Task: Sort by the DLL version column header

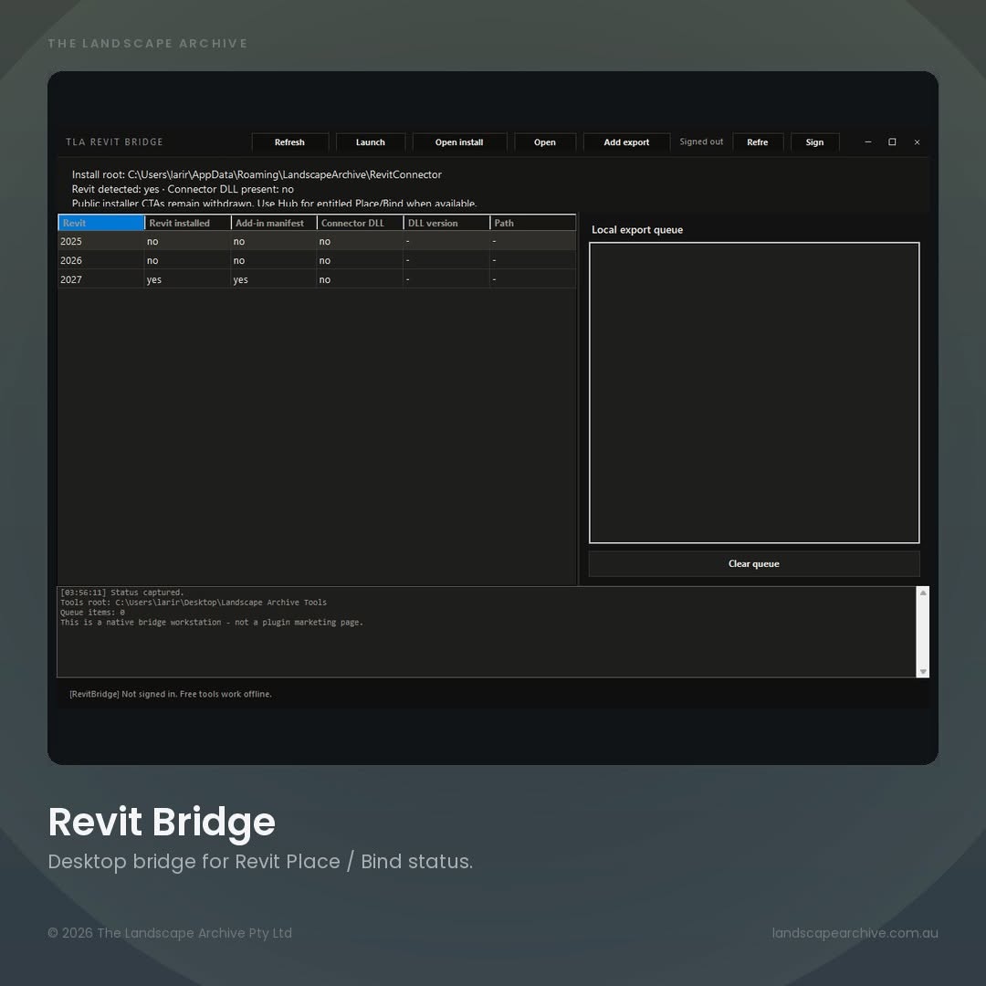Action: 446,223
